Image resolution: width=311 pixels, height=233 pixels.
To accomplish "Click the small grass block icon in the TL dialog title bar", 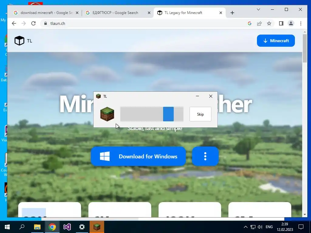I will pos(98,96).
